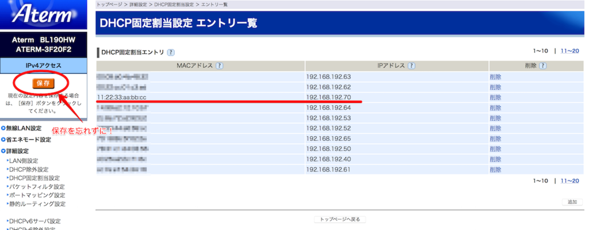This screenshot has width=589, height=230.
Task: Delete entry with IP 192.168.192.50
Action: point(495,149)
